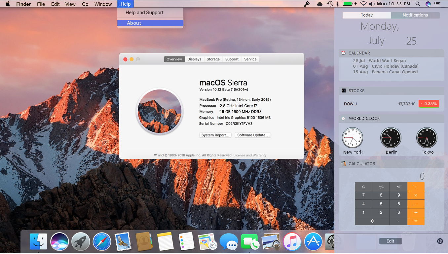Launch Siri from the Dock

click(x=59, y=241)
